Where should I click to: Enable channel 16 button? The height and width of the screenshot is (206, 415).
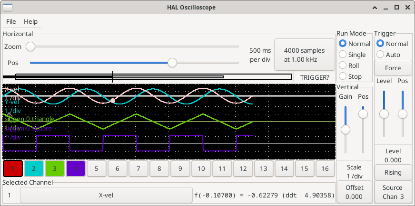coord(325,168)
